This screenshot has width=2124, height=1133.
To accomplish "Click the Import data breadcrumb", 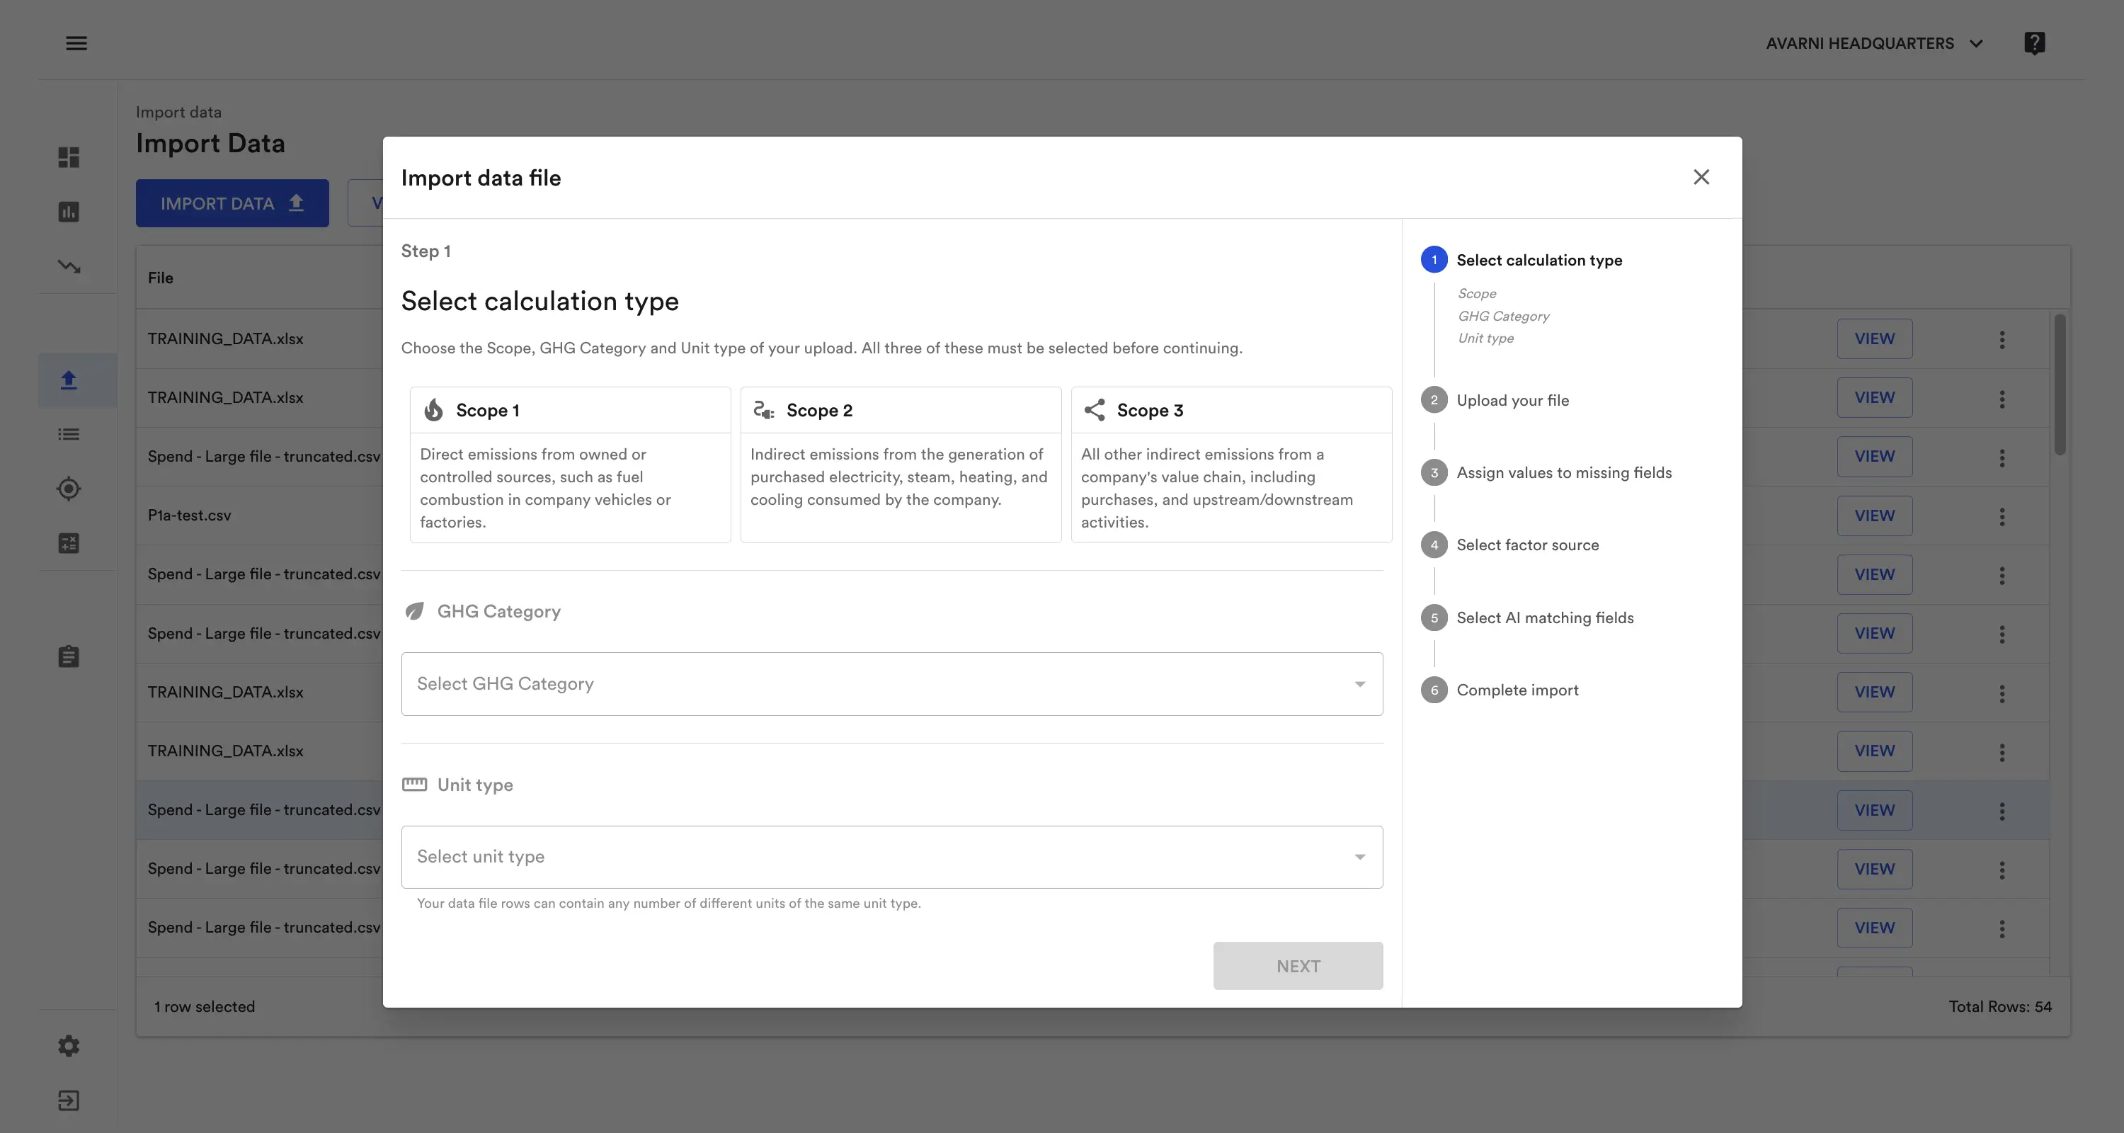I will pos(178,112).
